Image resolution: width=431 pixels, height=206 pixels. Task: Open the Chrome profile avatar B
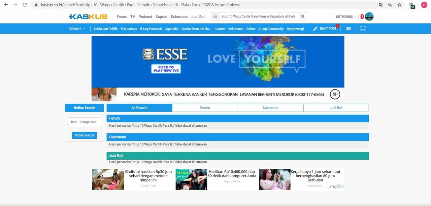click(x=424, y=5)
